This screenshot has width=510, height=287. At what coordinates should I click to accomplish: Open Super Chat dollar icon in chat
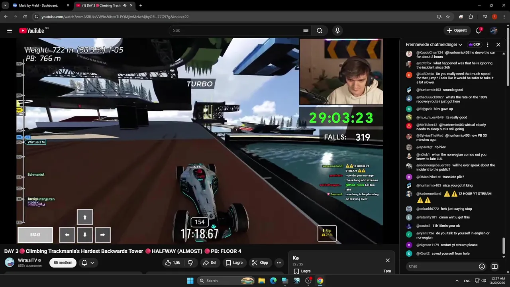494,266
